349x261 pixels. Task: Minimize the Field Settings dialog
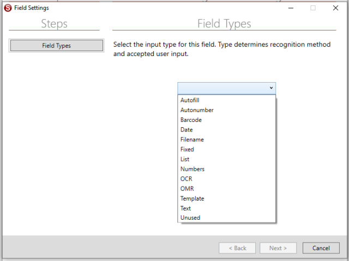pyautogui.click(x=291, y=8)
